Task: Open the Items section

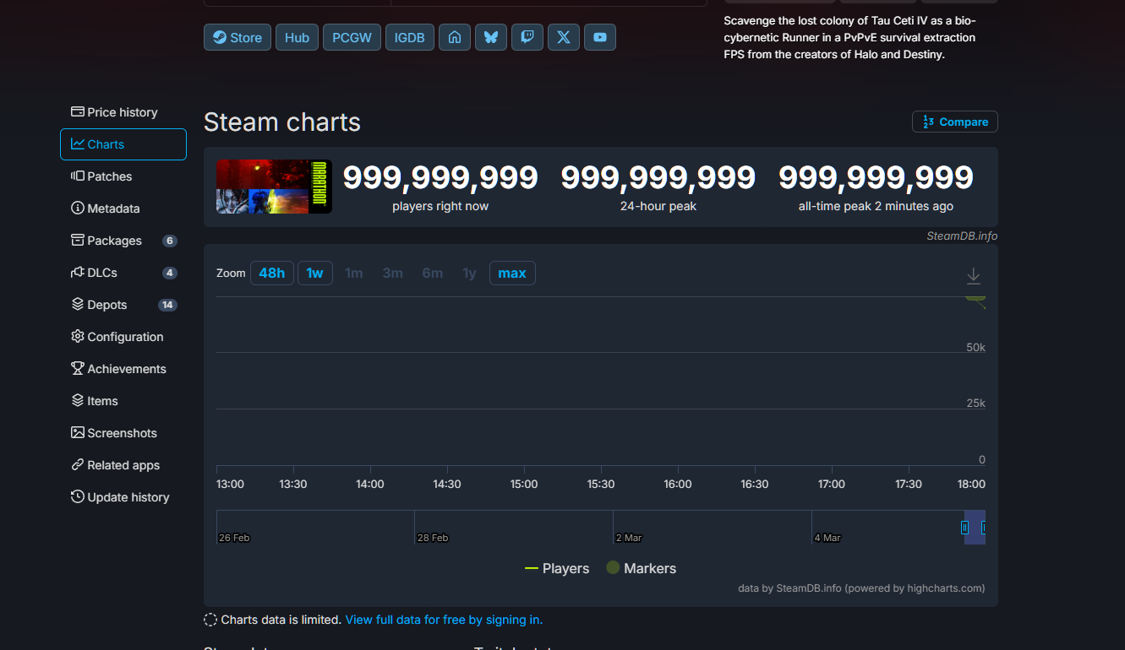Action: (123, 401)
